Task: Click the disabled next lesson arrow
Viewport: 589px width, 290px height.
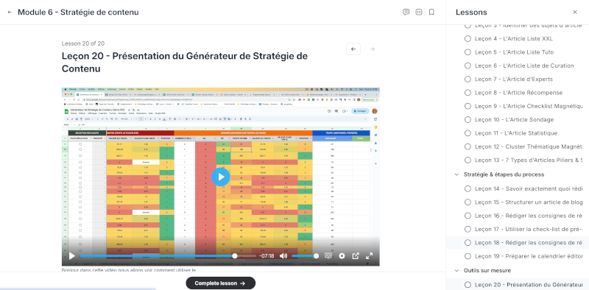Action: 373,49
